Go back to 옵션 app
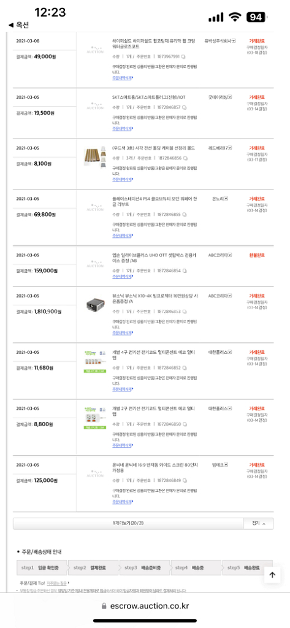Screen dimensions: 290x628 (x=19, y=25)
